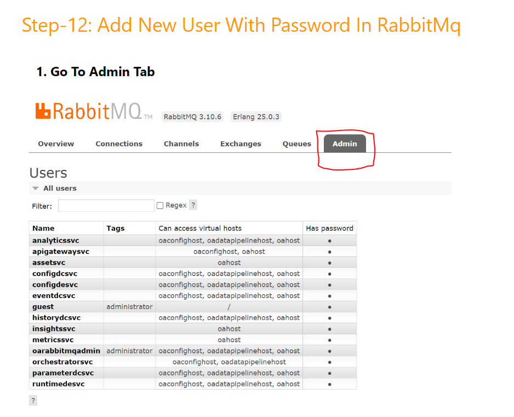Click into the Filter text field
514x417 pixels.
click(106, 205)
